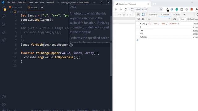View site information icon in address bar
Screen dimensions: 198x111
[x=132, y=10]
